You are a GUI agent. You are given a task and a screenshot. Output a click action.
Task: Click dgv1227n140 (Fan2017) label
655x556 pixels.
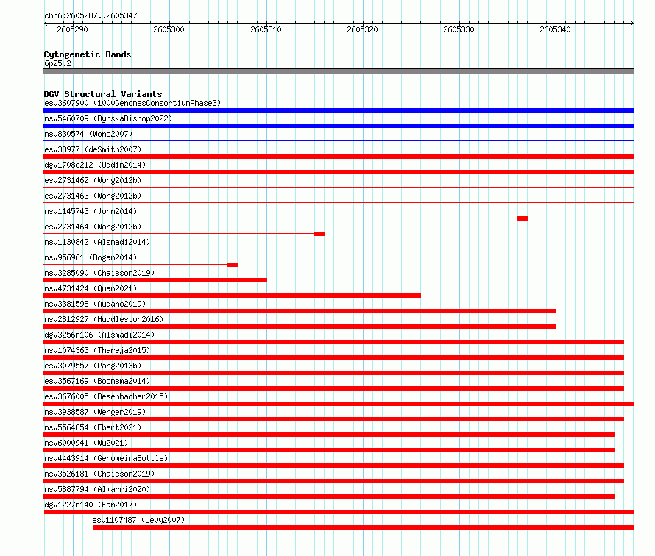click(x=91, y=505)
